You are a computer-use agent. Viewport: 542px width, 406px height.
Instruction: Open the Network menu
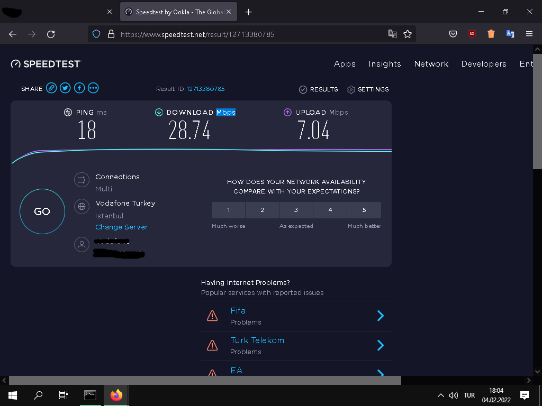431,64
